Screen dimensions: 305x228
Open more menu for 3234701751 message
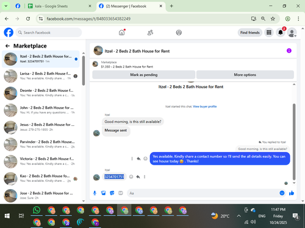tap(145, 177)
